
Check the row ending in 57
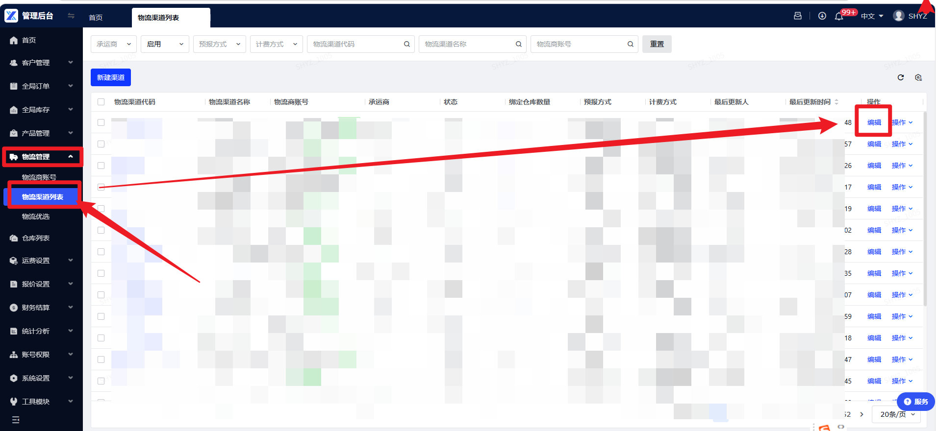click(101, 144)
